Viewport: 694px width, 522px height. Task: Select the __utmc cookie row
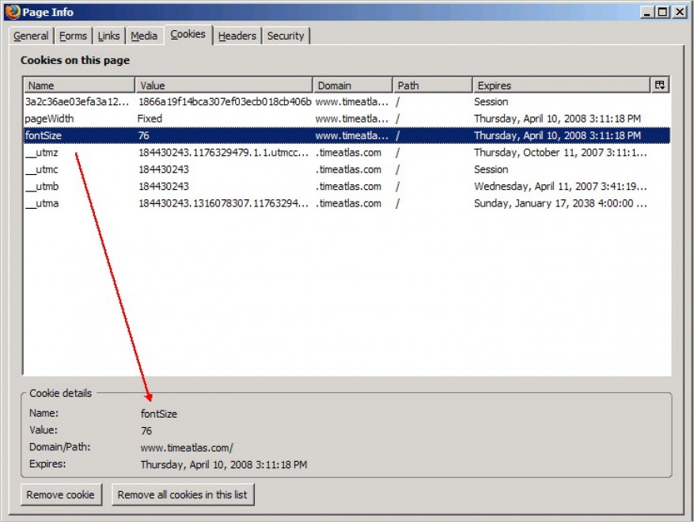[347, 169]
